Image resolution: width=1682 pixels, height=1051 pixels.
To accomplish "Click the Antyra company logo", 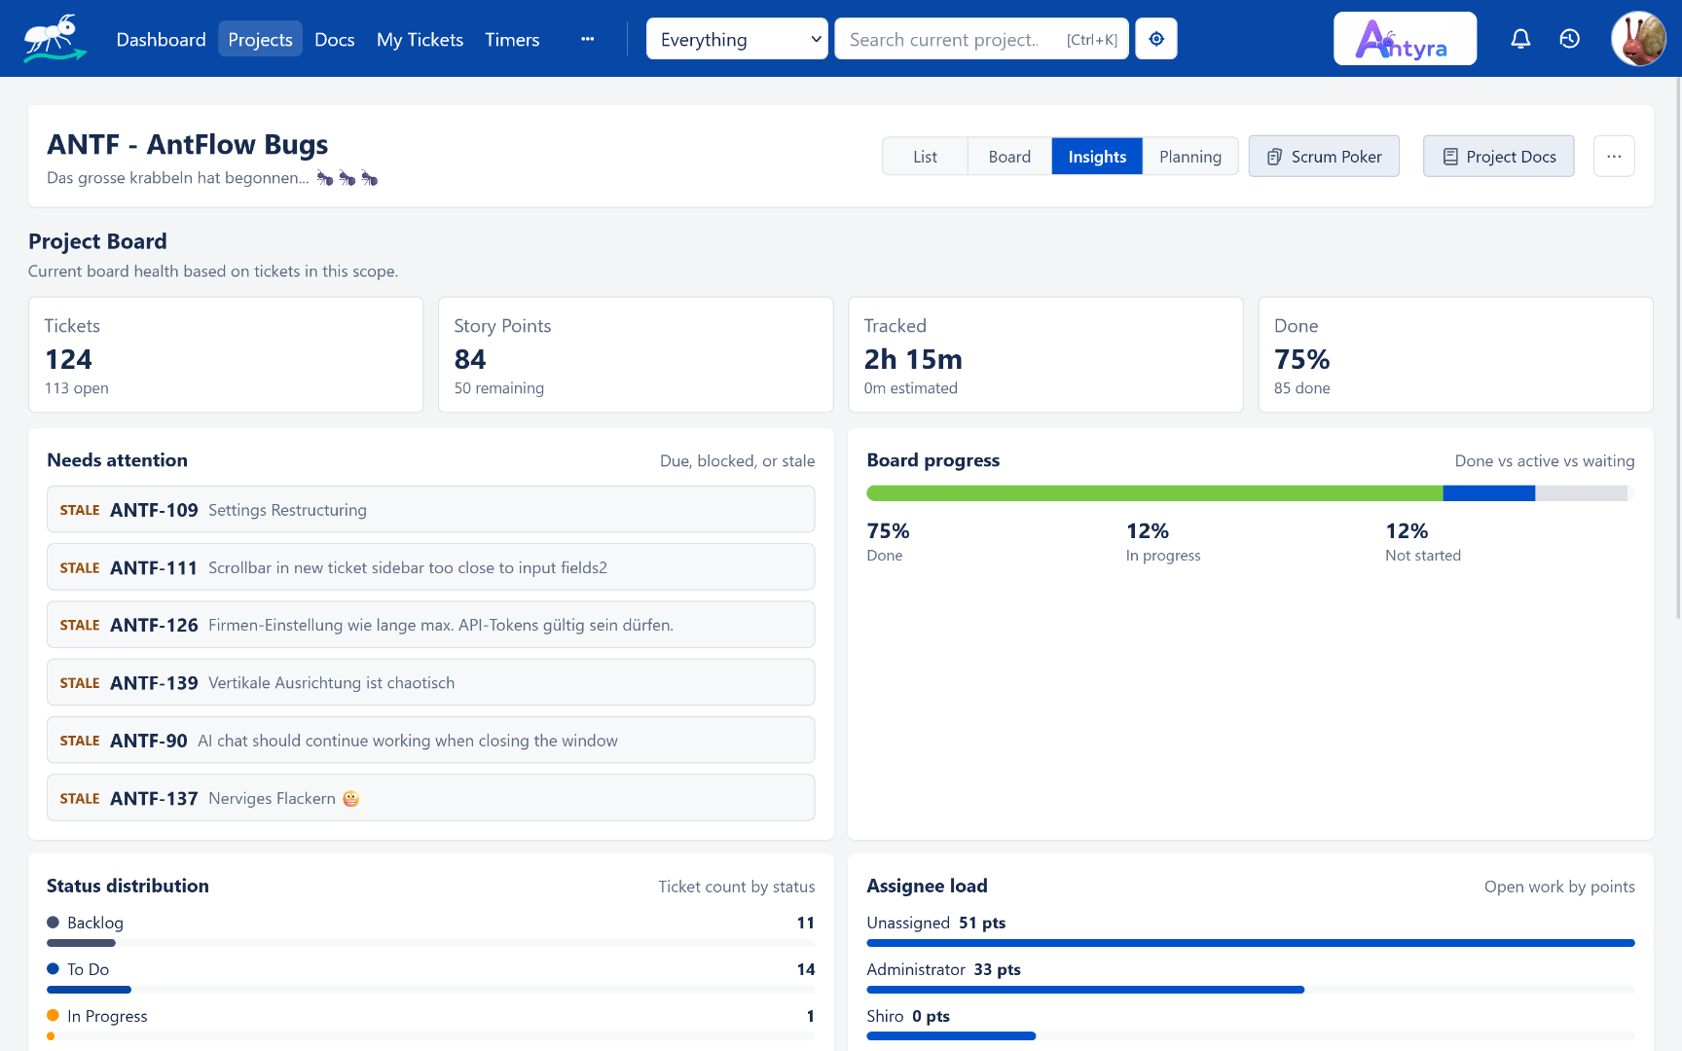I will coord(1405,39).
